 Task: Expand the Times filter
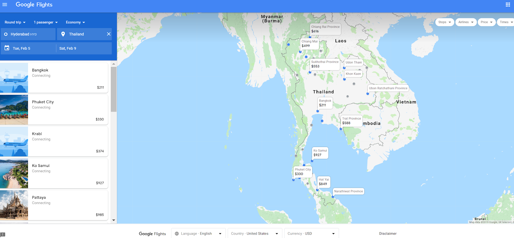click(506, 22)
